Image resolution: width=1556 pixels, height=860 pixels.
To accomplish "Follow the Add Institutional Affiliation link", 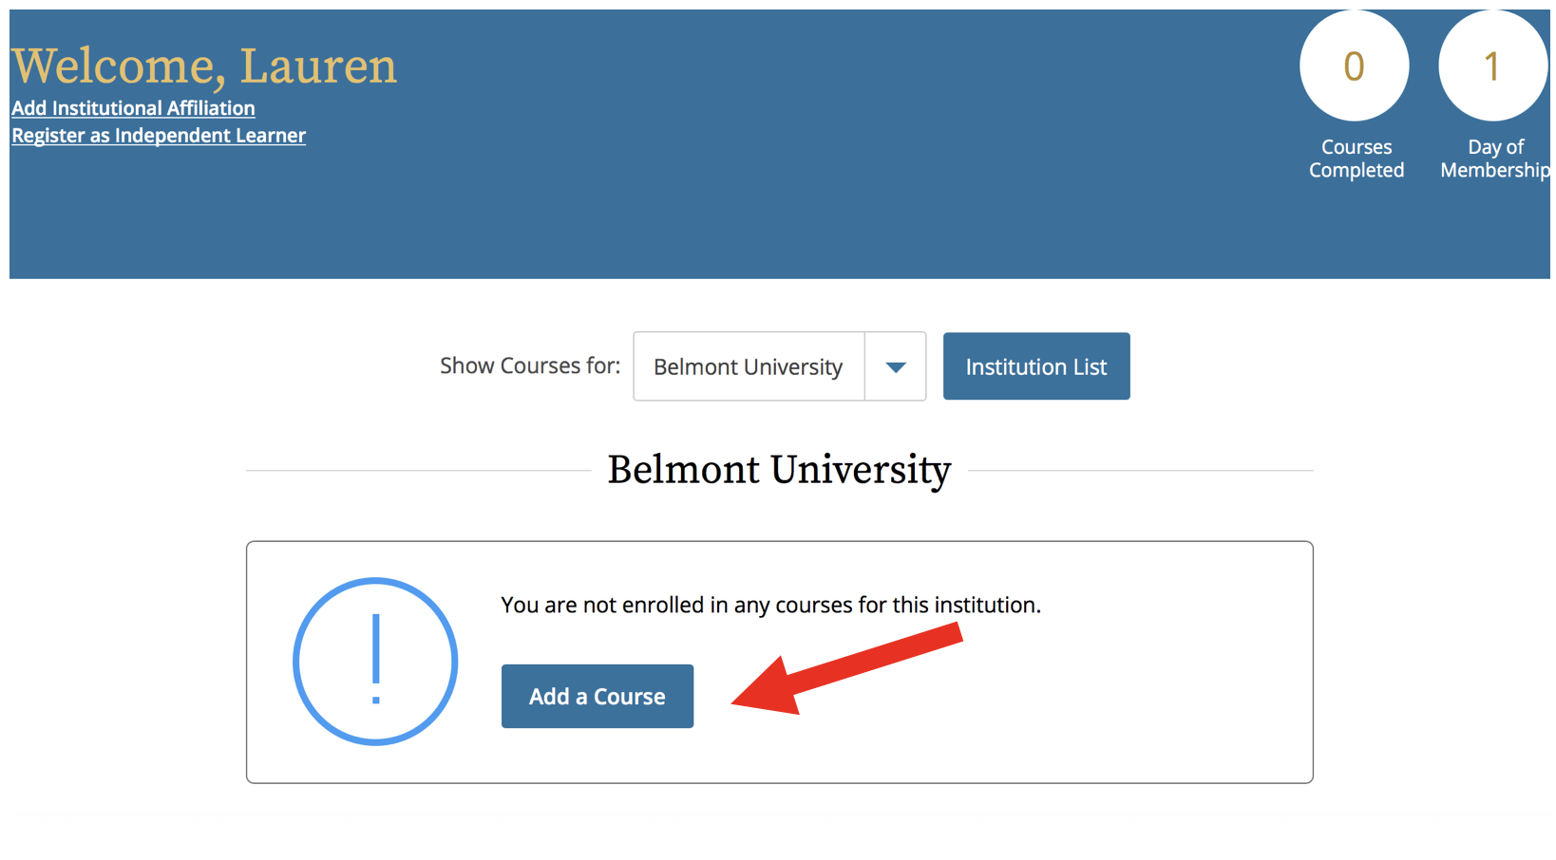I will pyautogui.click(x=133, y=108).
